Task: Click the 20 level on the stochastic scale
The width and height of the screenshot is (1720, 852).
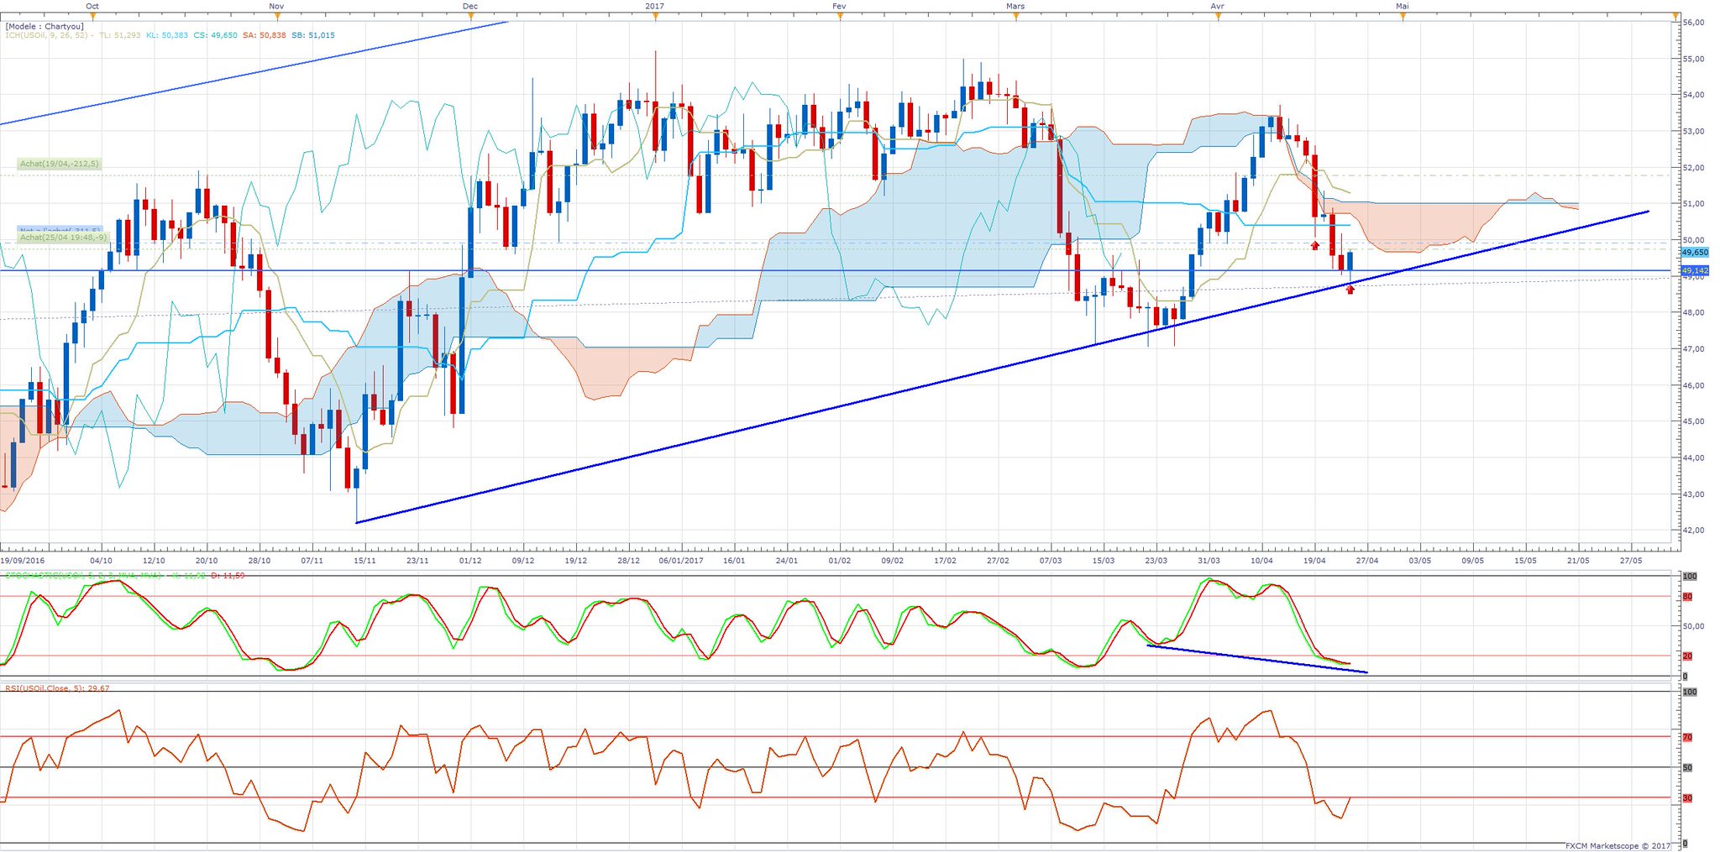Action: [1687, 656]
